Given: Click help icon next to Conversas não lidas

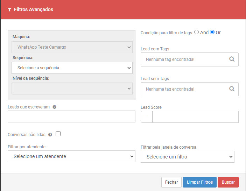Looking at the screenshot, I should [x=50, y=134].
